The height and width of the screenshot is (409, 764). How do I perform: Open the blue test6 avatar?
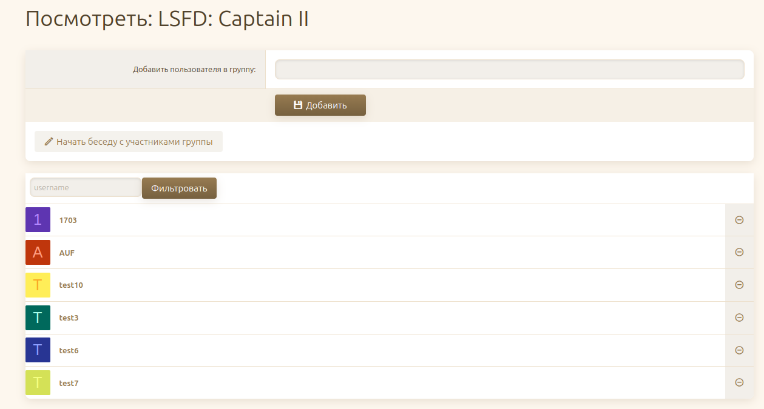click(x=38, y=350)
